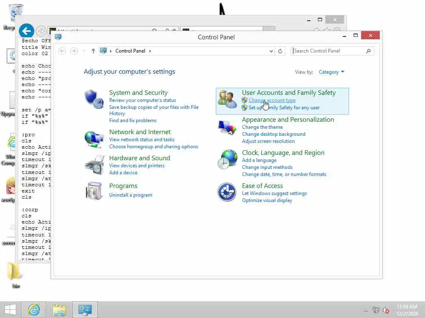The image size is (425, 318).
Task: Click Uninstall a program link
Action: 131,195
